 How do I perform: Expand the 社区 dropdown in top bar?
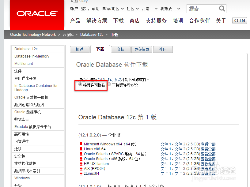click(x=133, y=9)
